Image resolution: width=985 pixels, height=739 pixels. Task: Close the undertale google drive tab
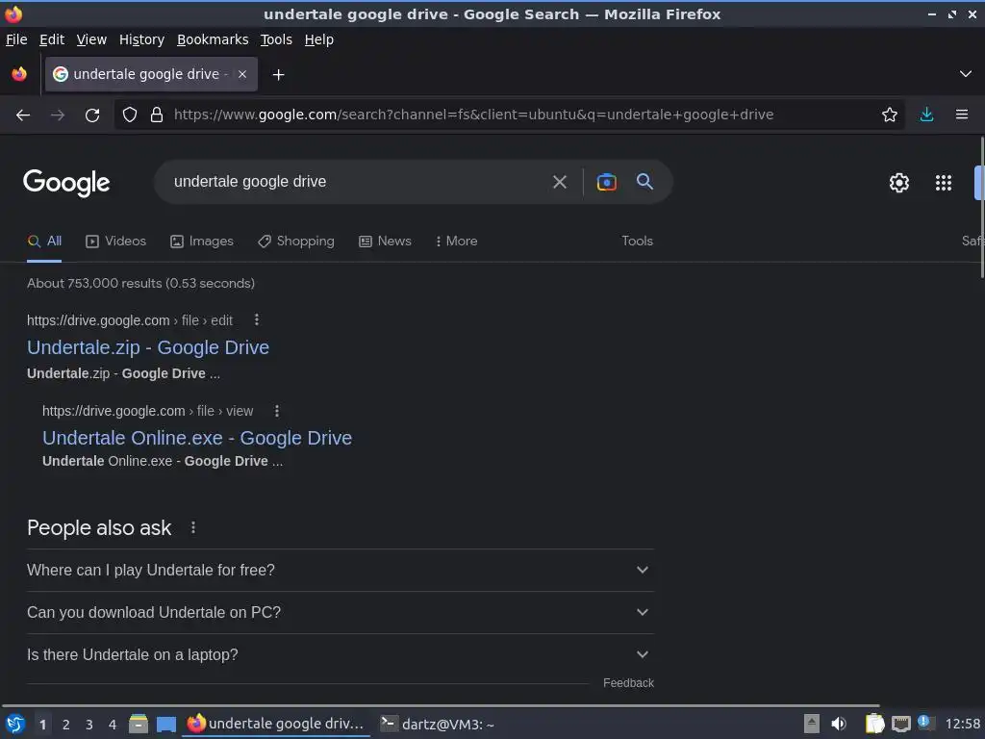click(242, 74)
